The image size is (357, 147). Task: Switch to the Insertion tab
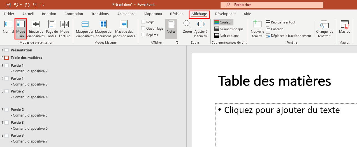(49, 14)
